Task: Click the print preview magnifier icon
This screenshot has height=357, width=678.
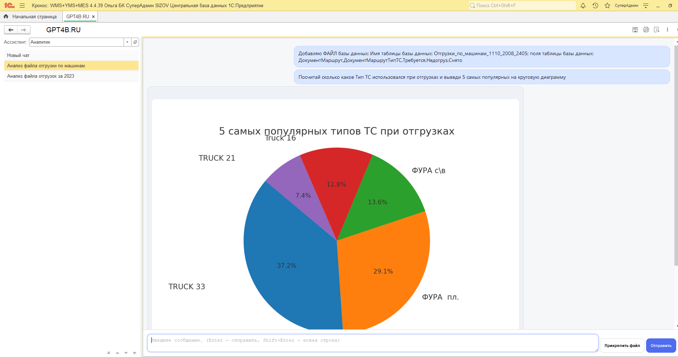Action: click(x=657, y=30)
